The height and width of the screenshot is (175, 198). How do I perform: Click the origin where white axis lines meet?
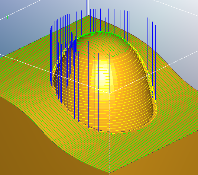110,93
